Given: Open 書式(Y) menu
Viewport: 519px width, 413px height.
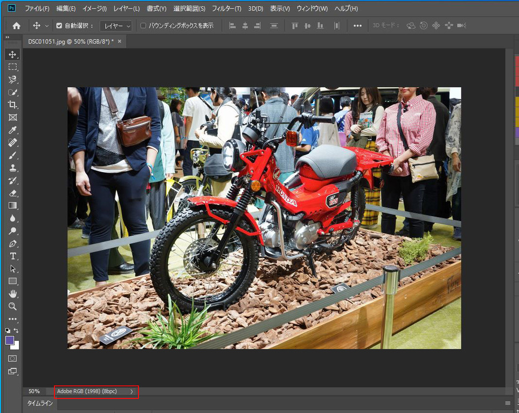Looking at the screenshot, I should click(x=156, y=9).
